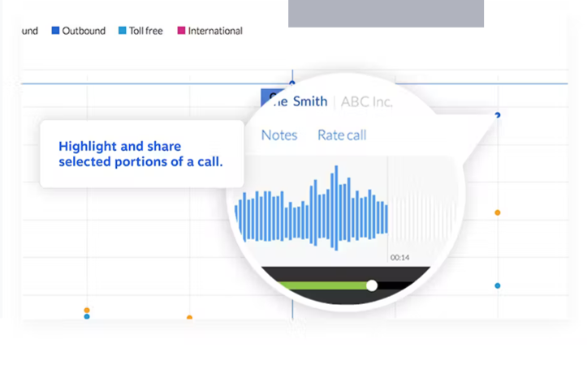Click the International legend color square
This screenshot has height=369, width=587.
pyautogui.click(x=181, y=31)
